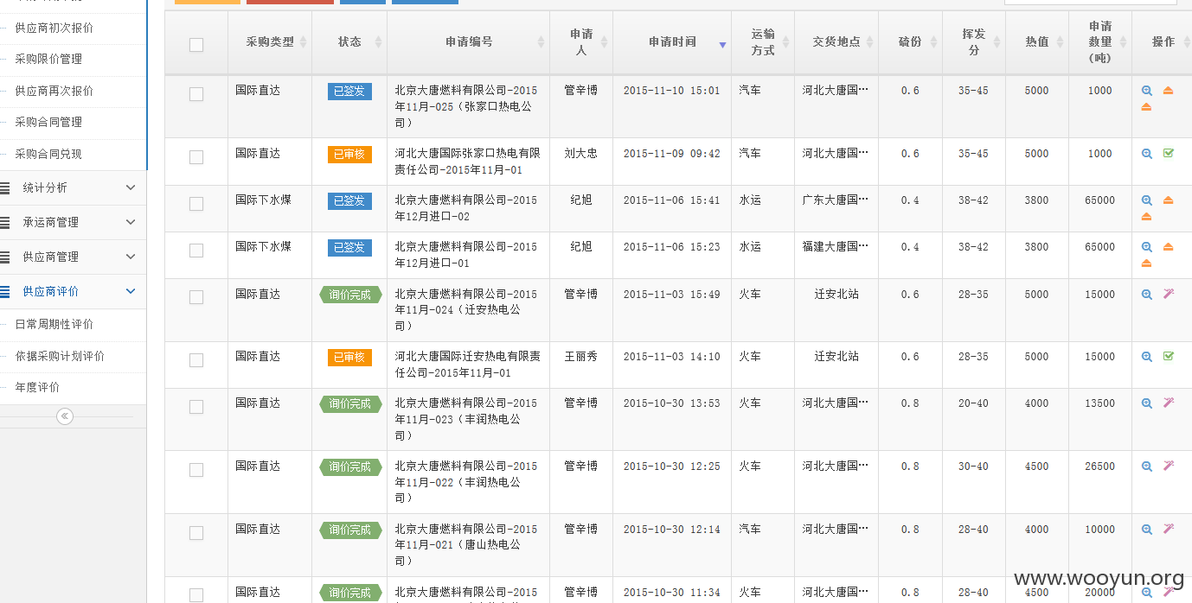Screen dimensions: 1192x603
Task: Click 已签发 status badge in row 11月-025
Action: (349, 91)
